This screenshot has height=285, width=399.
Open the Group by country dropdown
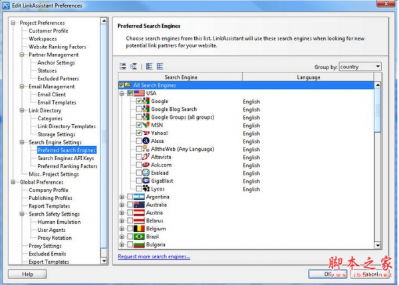pyautogui.click(x=360, y=66)
